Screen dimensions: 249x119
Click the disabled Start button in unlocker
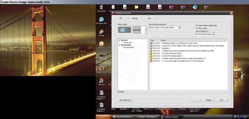[x=196, y=100]
